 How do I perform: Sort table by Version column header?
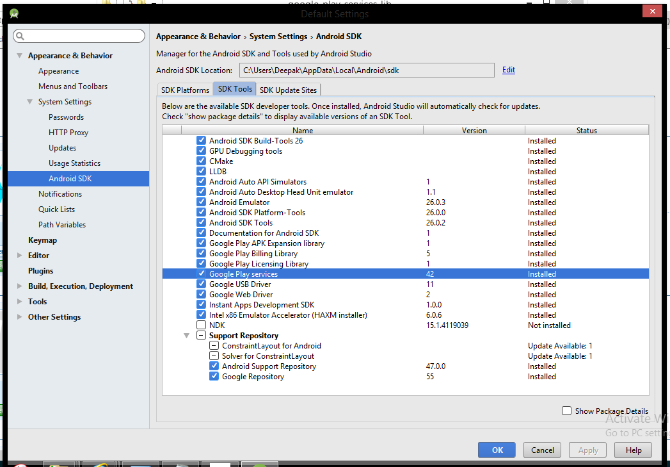(474, 131)
